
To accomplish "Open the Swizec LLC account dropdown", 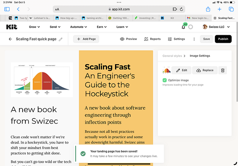I will click(x=216, y=27).
